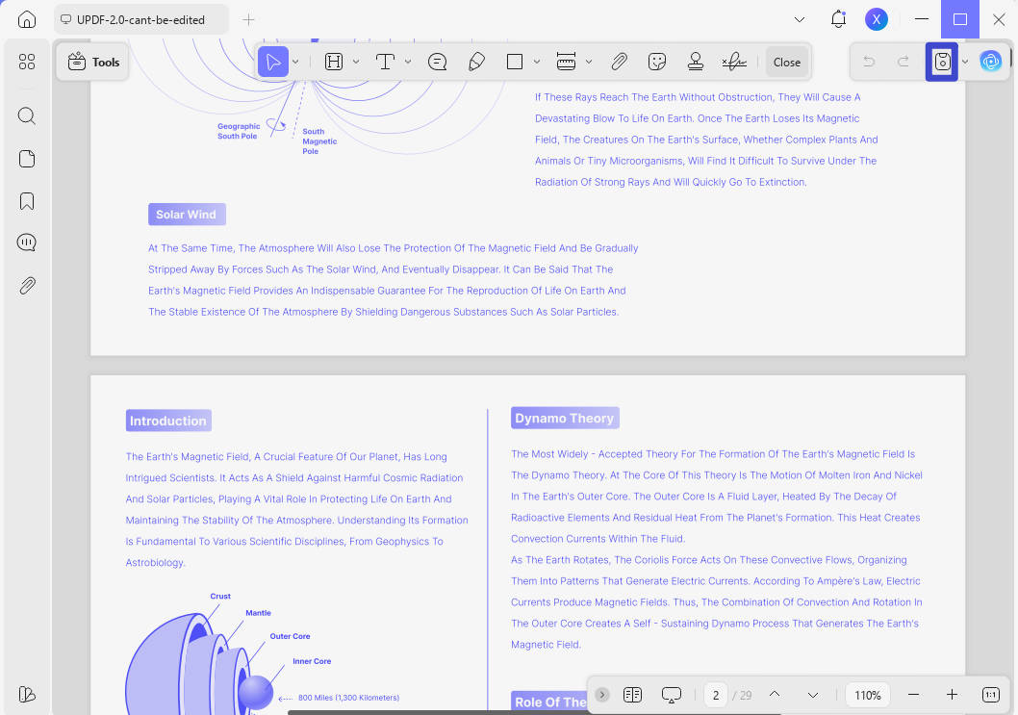The width and height of the screenshot is (1018, 715).
Task: Select the cursor pointer tool
Action: coord(273,63)
